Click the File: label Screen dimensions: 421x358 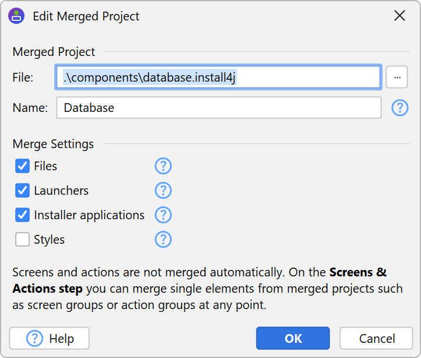(x=23, y=77)
